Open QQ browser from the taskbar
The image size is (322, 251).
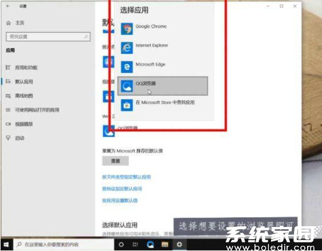[x=150, y=245]
